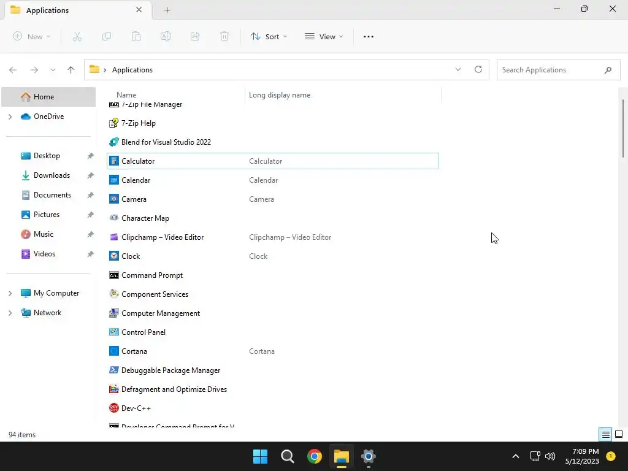
Task: Expand the address bar history dropdown
Action: point(458,70)
